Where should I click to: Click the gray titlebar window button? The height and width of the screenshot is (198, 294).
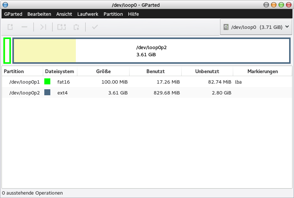tap(266, 5)
